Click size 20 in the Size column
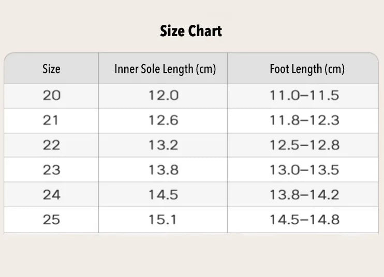Screen dimensions: 384x277 51,96
